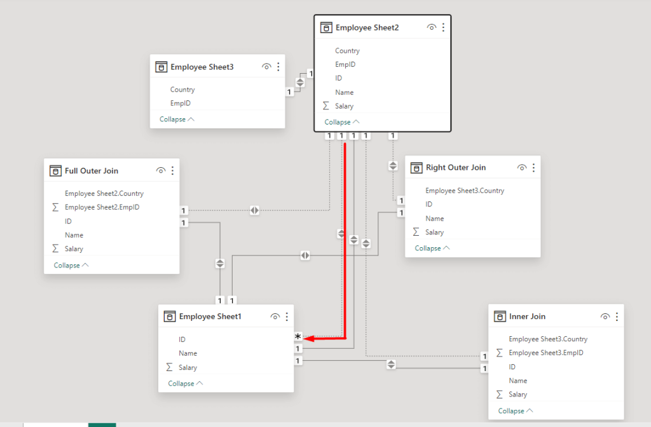Select the Employee Sheet3 to Sheet2 relationship arrow
The height and width of the screenshot is (427, 651).
300,82
